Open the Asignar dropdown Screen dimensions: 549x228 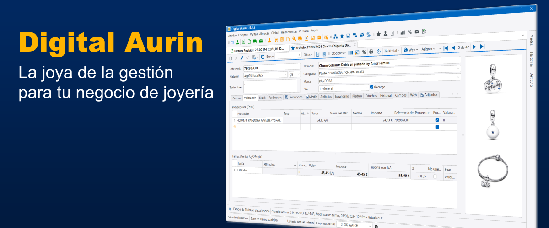pyautogui.click(x=428, y=49)
